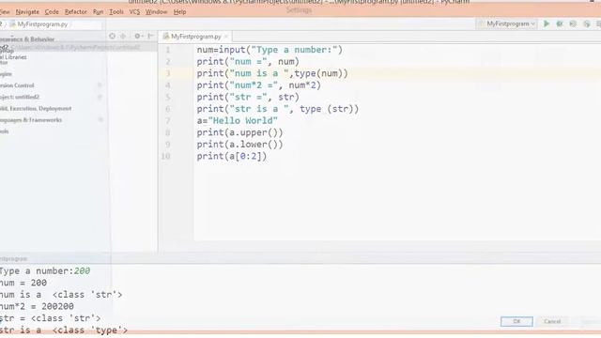
Task: Click code line num=input("Type a number:")
Action: (270, 50)
